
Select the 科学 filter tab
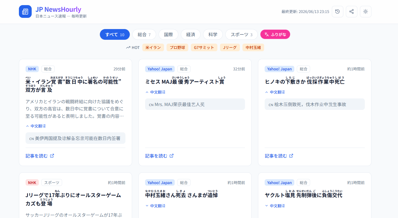[213, 34]
